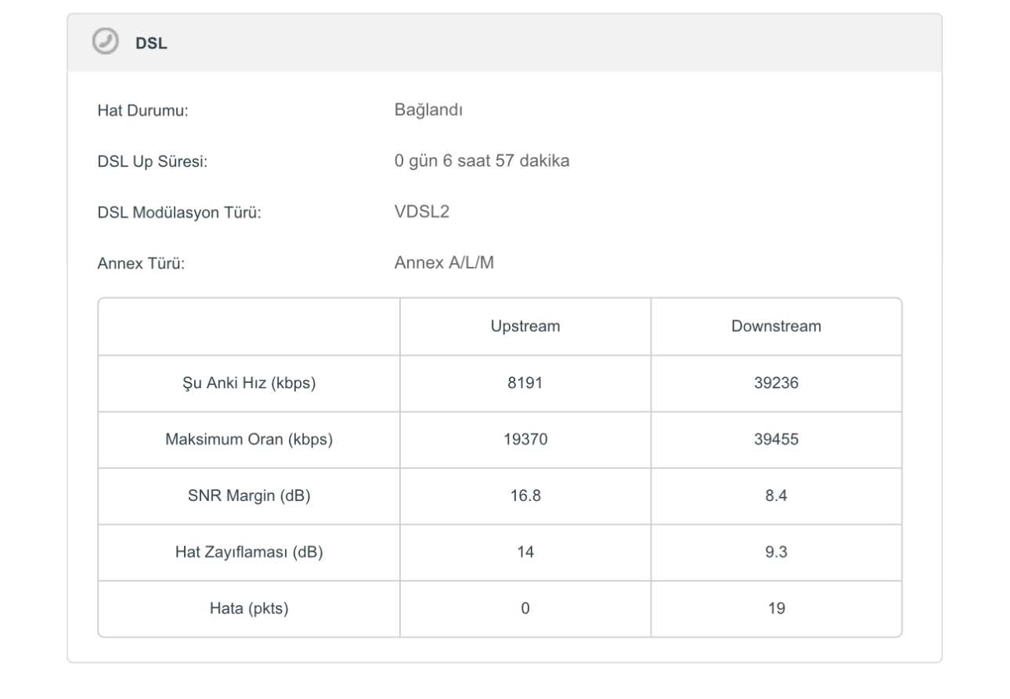
Task: Select the Hat Durumu label
Action: [x=143, y=112]
